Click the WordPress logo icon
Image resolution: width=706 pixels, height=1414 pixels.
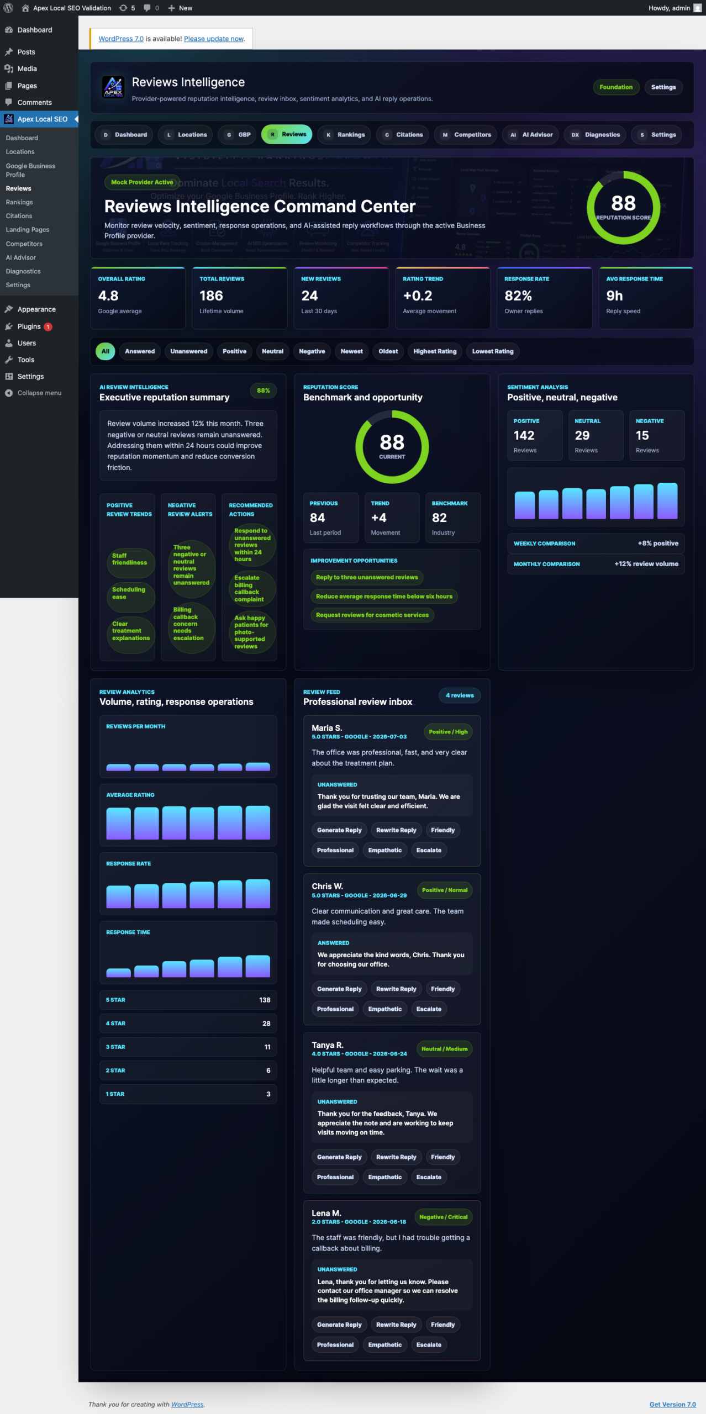[x=8, y=8]
